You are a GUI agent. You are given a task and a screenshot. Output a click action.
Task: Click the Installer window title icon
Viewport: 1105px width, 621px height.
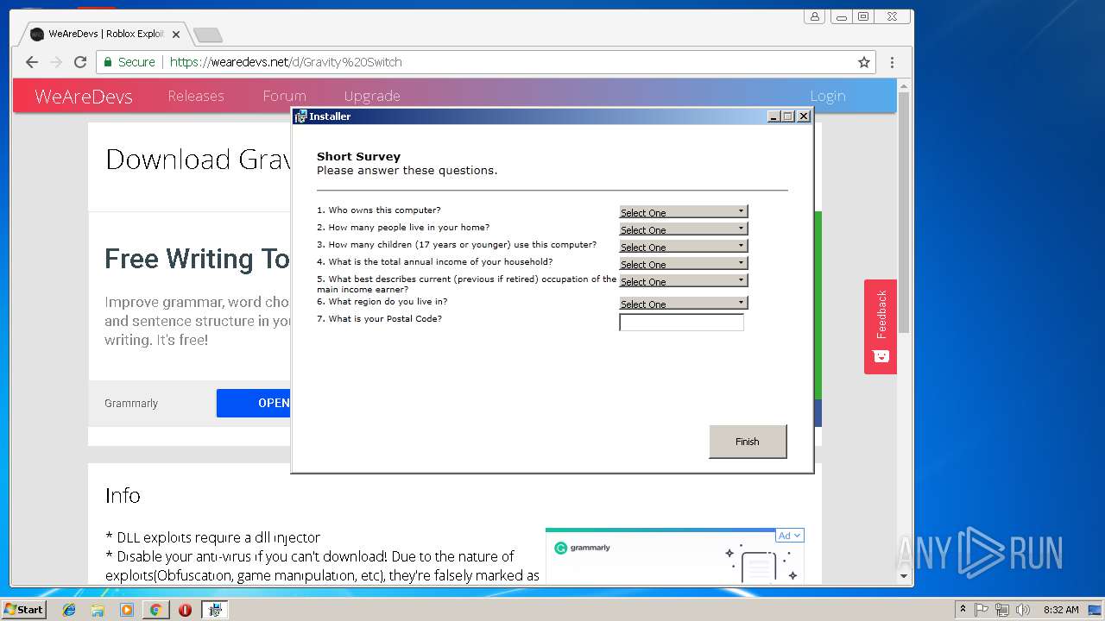pyautogui.click(x=300, y=116)
